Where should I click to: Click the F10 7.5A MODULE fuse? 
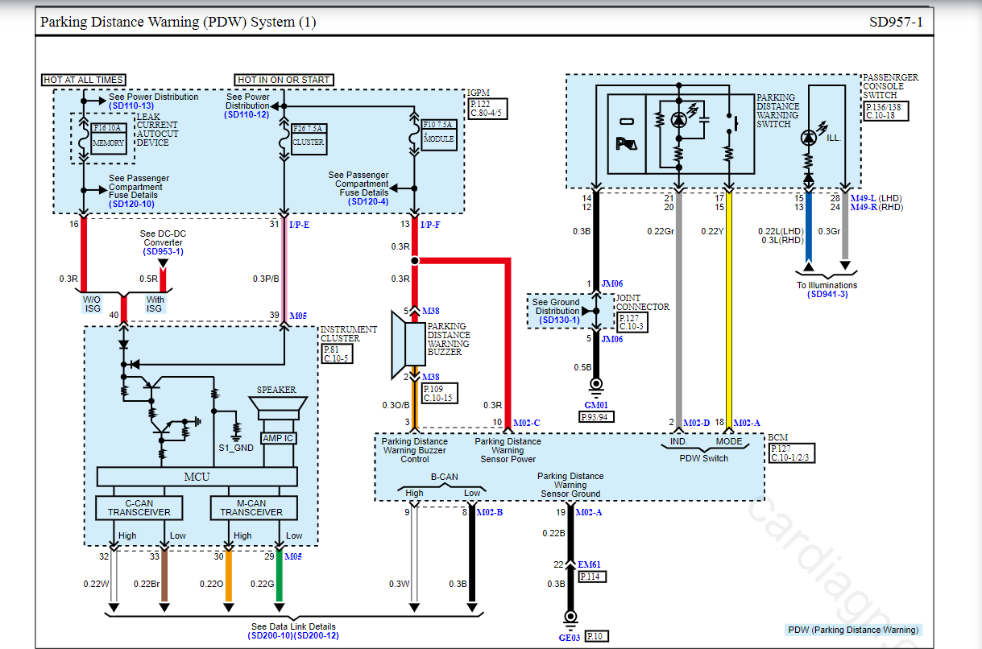[438, 133]
